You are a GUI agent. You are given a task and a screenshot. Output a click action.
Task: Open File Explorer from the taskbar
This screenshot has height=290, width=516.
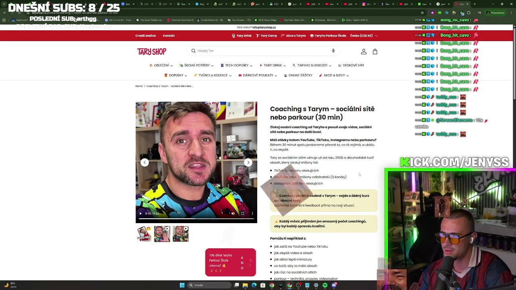[245, 285]
